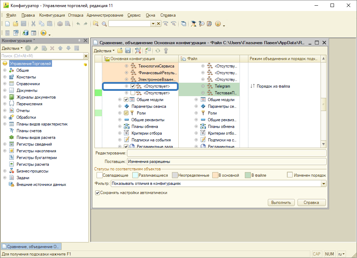Click the update database configuration icon
Screen dimensions: 357x258
pos(25,33)
